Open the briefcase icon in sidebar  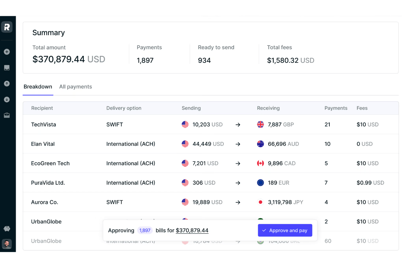point(7,115)
